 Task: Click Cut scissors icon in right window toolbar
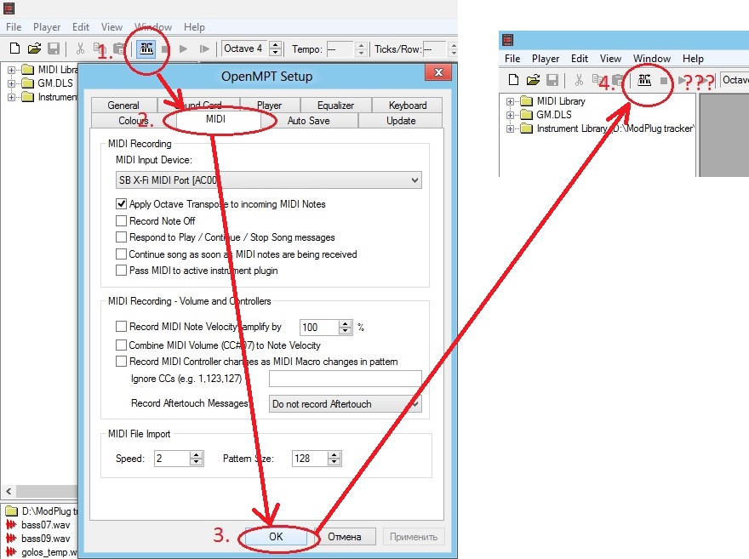tap(579, 80)
